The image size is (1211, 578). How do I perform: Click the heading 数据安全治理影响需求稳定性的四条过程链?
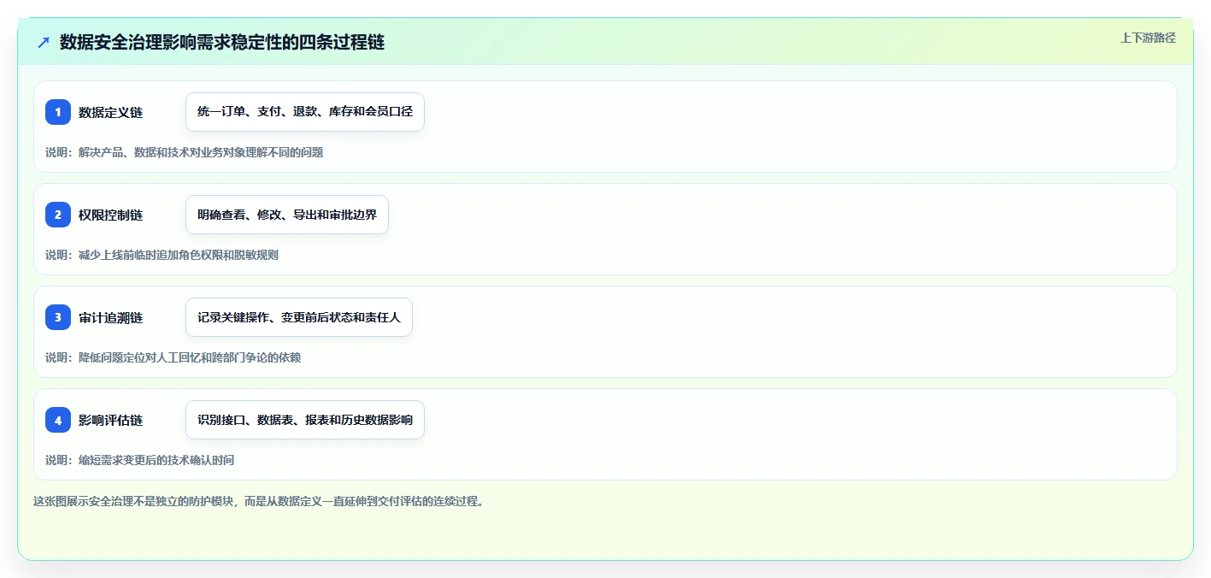(x=222, y=42)
